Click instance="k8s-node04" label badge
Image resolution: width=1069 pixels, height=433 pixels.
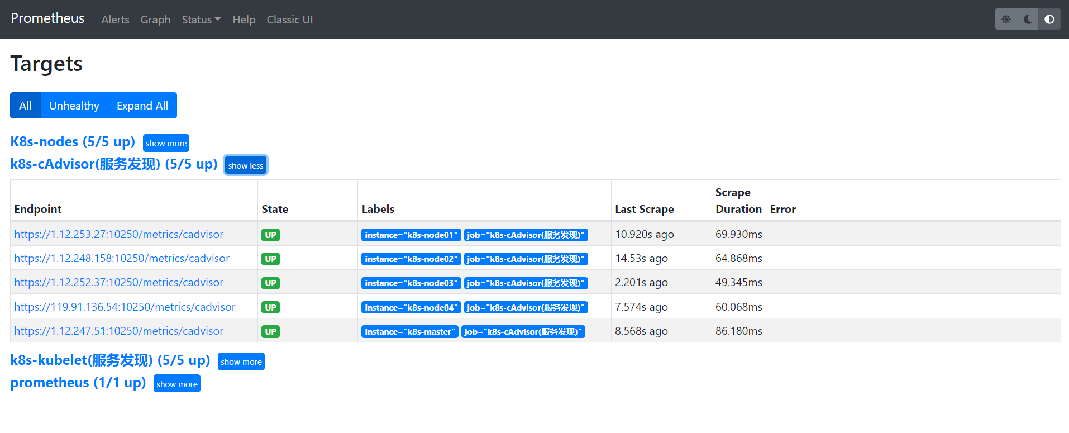[x=411, y=307]
